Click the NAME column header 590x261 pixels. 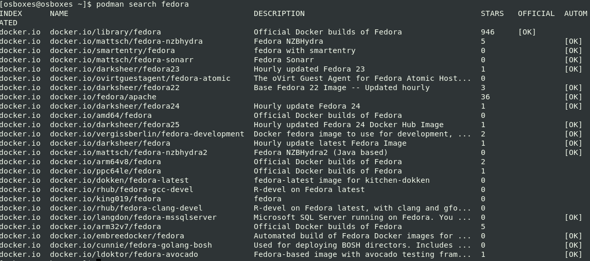59,13
